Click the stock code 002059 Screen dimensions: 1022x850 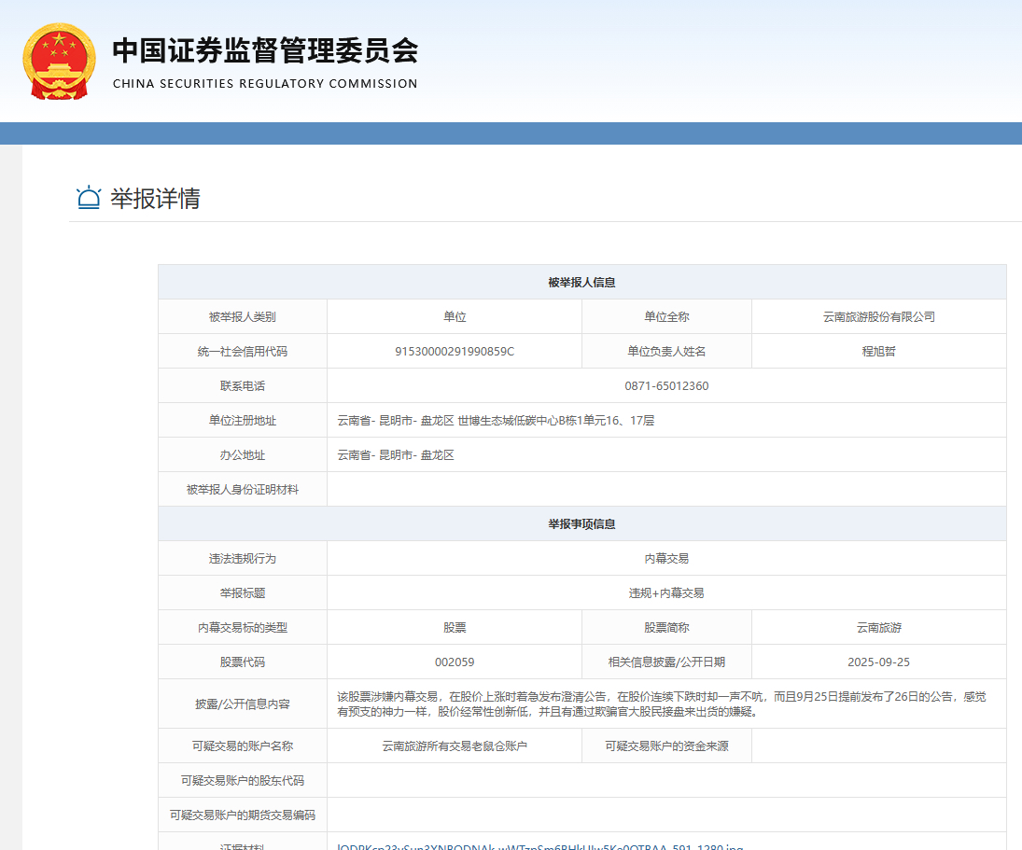[455, 662]
